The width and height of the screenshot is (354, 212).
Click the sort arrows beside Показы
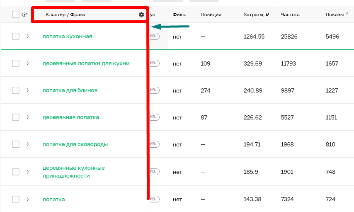347,13
